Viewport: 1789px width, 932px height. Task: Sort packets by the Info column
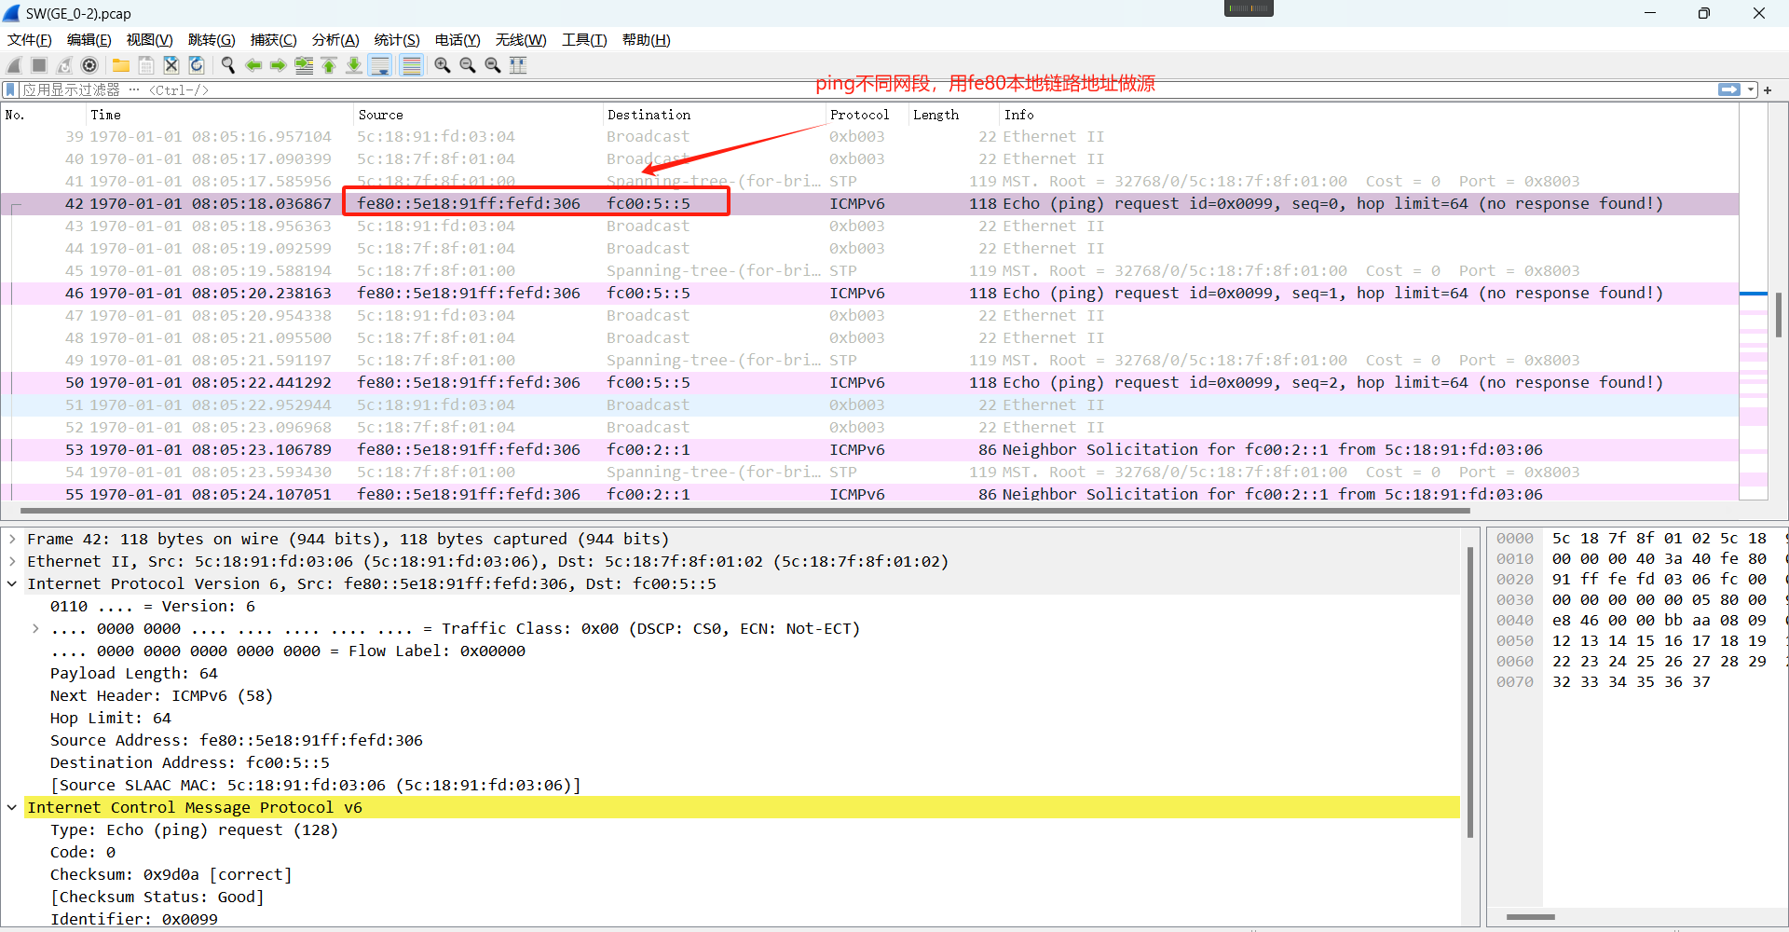[1369, 115]
